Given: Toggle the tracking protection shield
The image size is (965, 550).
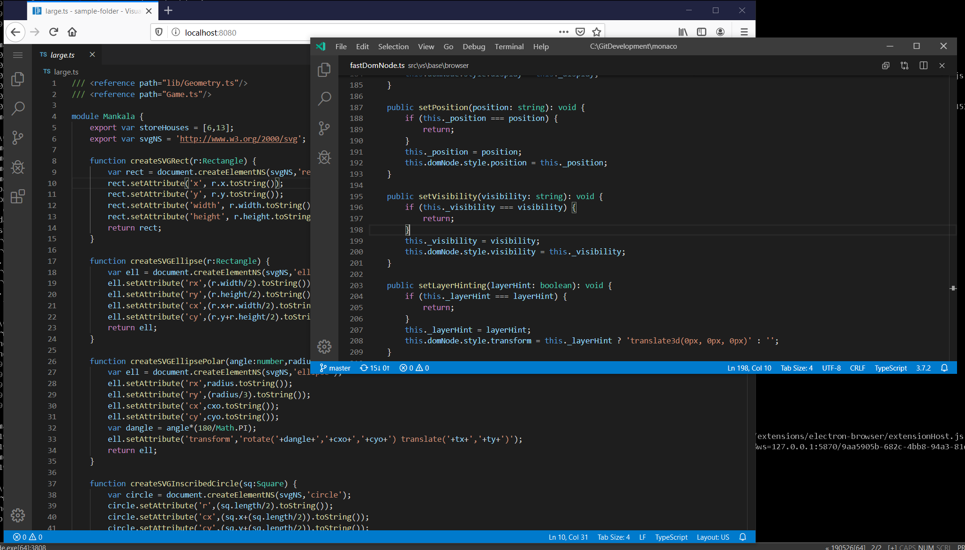Looking at the screenshot, I should (158, 32).
